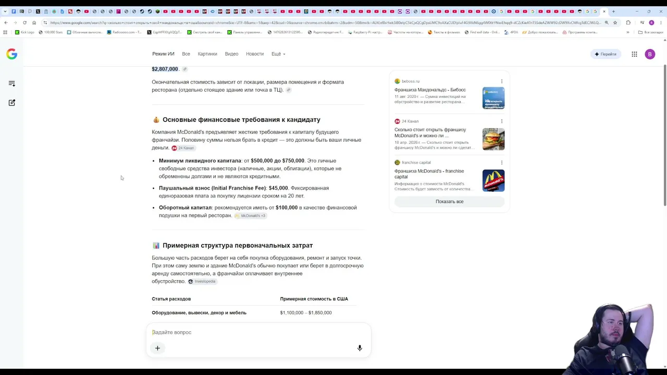
Task: Open a new browser tab
Action: click(x=613, y=11)
